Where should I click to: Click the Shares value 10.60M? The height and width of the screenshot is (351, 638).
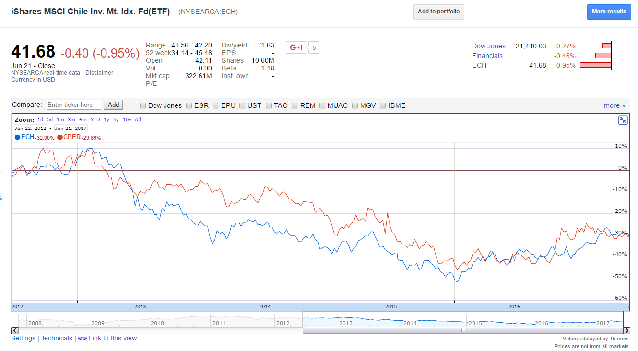pos(263,60)
